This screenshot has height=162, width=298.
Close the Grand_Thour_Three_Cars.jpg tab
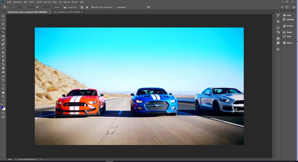[50, 12]
